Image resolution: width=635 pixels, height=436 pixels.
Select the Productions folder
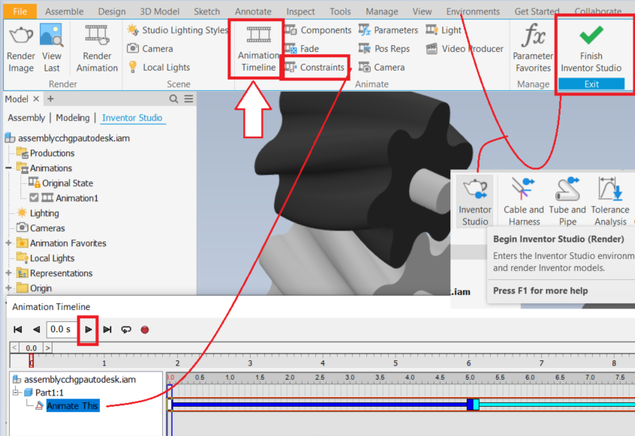coord(45,153)
